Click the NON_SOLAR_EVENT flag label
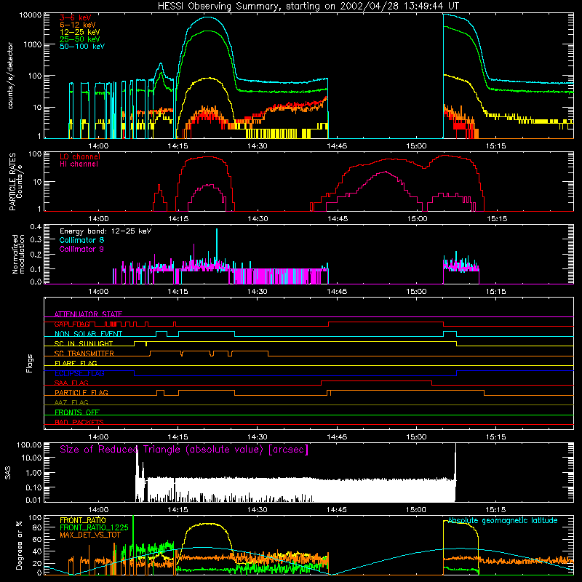This screenshot has width=582, height=582. [x=88, y=334]
